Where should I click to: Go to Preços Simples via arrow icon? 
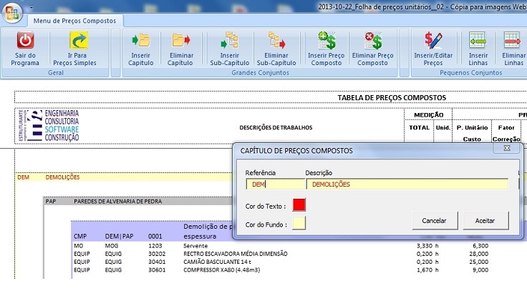79,41
